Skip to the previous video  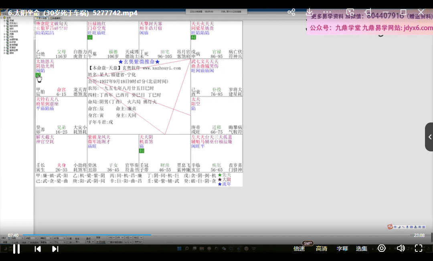38,249
